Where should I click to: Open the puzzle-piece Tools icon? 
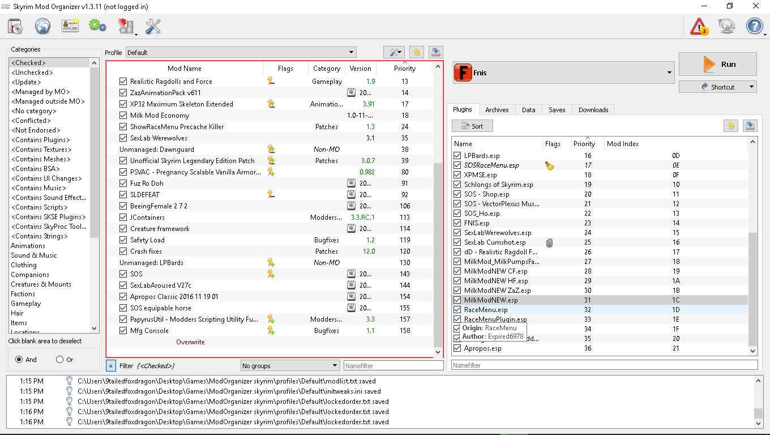tap(126, 26)
